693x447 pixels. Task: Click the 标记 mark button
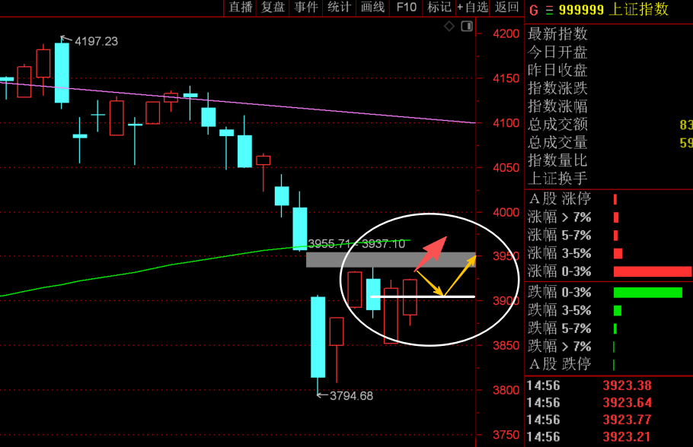click(439, 8)
